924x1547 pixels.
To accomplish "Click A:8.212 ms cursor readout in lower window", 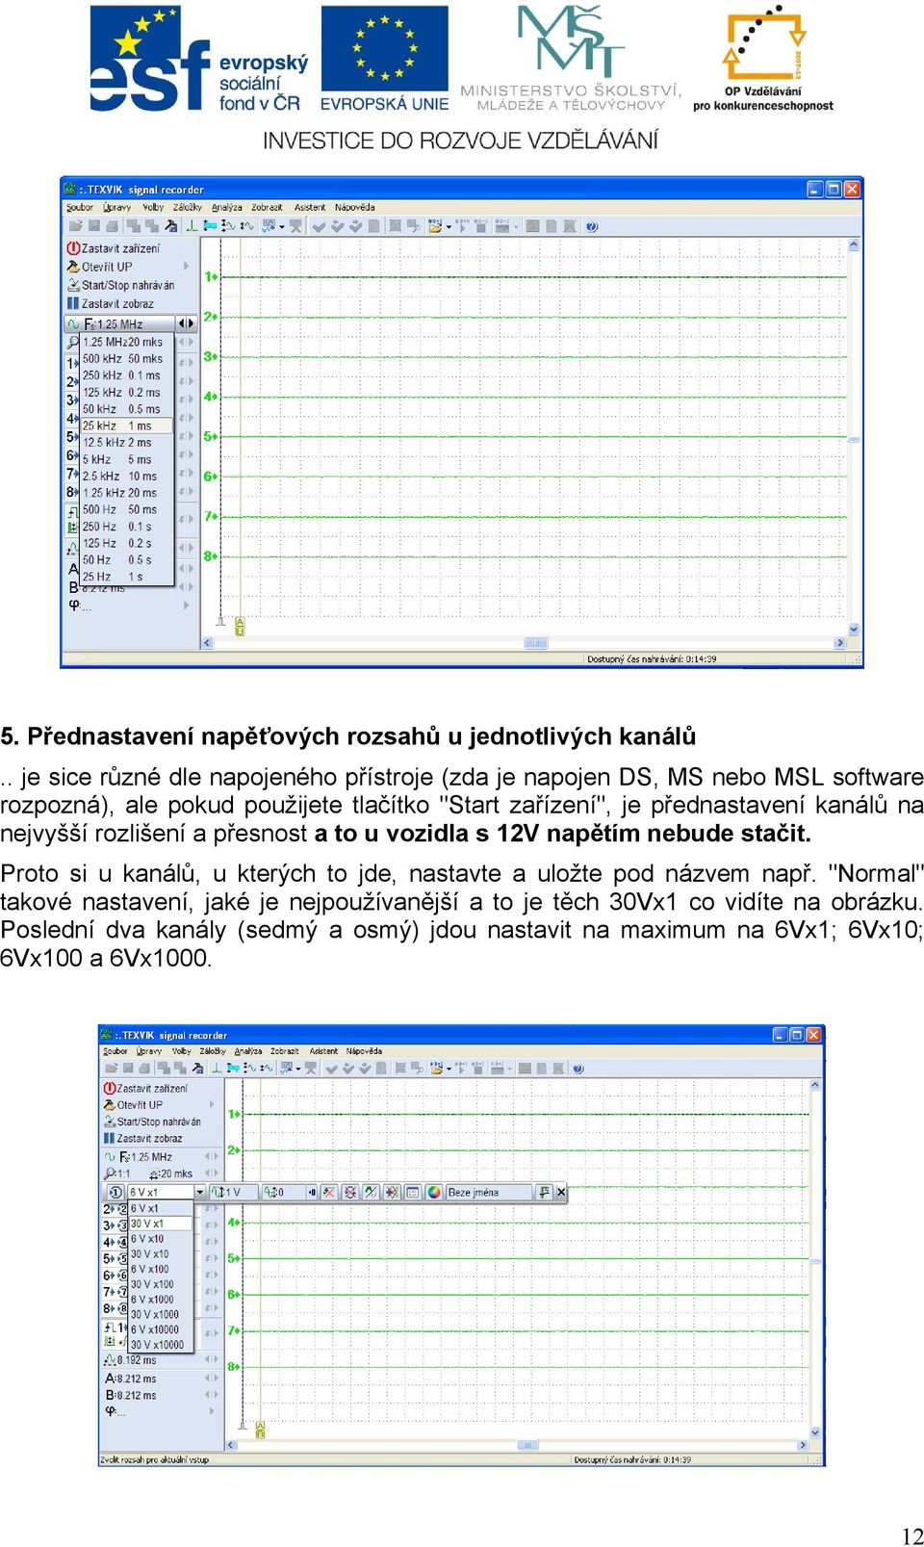I will click(131, 1379).
